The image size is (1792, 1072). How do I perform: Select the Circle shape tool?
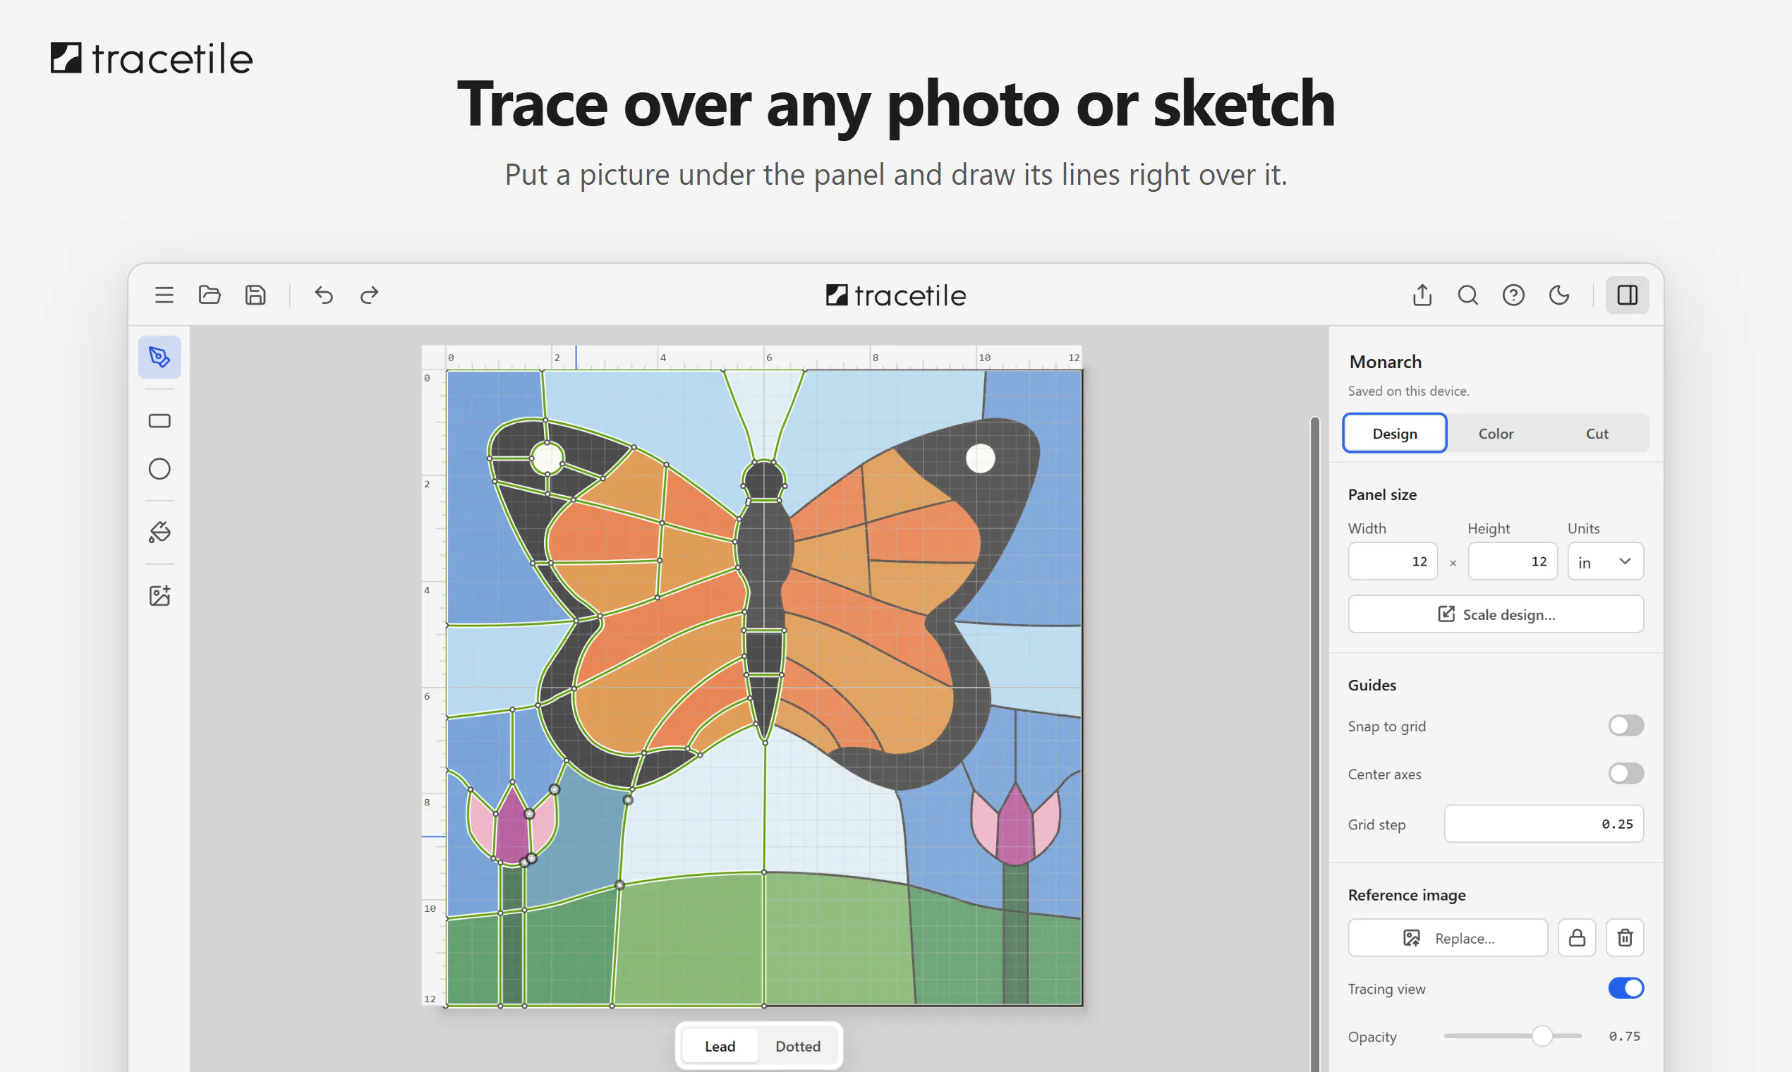tap(159, 469)
